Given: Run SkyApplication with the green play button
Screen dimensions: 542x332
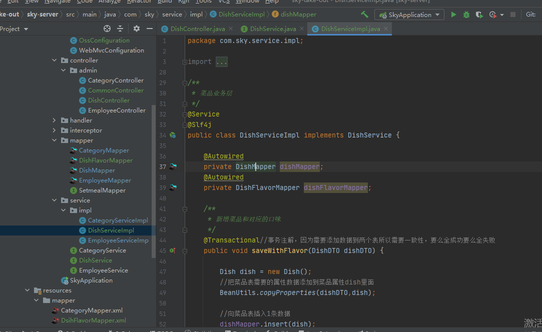Looking at the screenshot, I should [453, 14].
